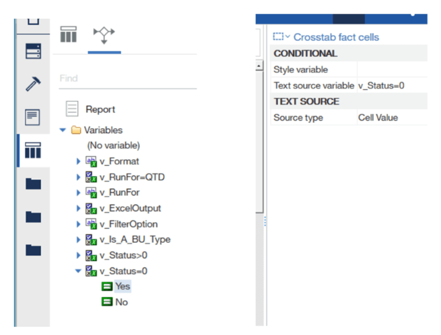Select the Source type property
Screen dimensions: 441x335
click(298, 118)
